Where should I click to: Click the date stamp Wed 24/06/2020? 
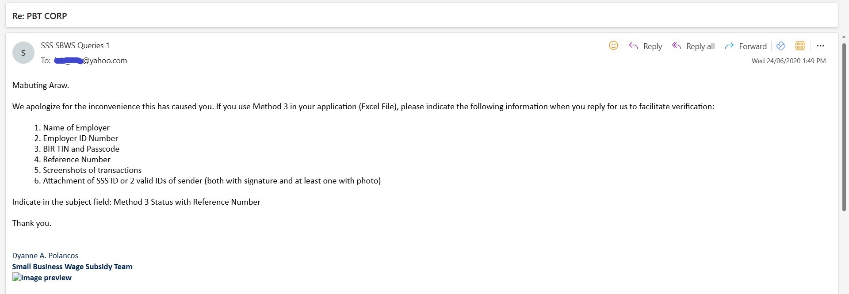[x=788, y=61]
